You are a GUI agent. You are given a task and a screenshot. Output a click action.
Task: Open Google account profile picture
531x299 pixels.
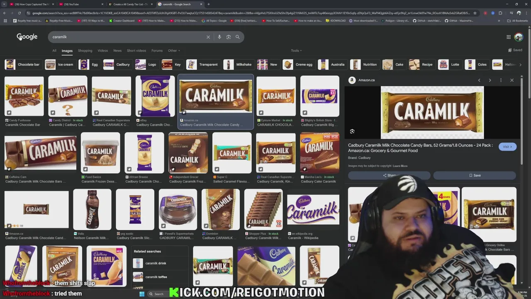click(519, 37)
